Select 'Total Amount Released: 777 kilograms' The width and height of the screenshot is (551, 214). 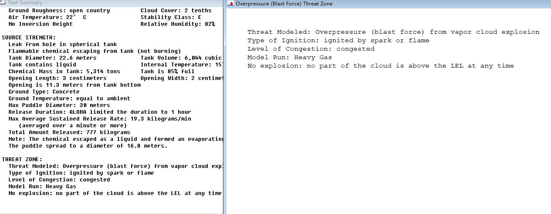(x=69, y=132)
